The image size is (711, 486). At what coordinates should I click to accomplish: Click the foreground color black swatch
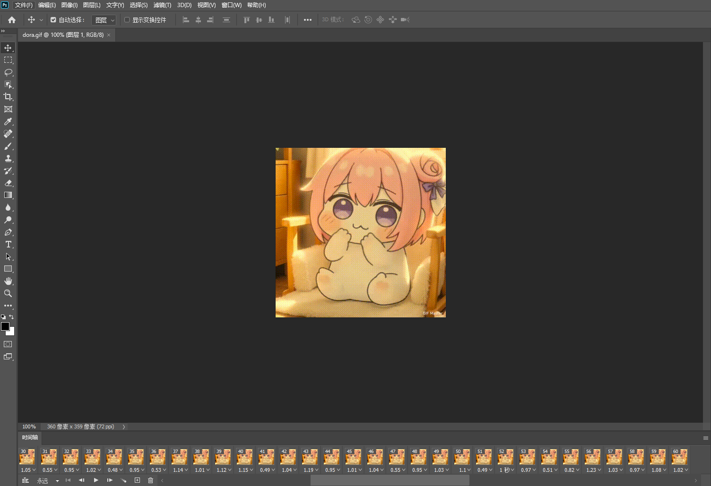coord(5,326)
